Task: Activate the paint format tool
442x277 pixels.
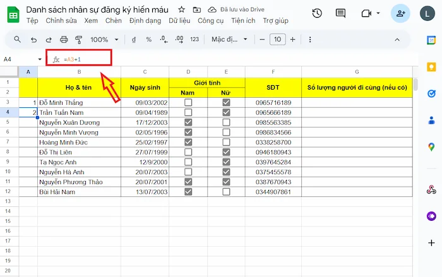Action: coord(79,40)
